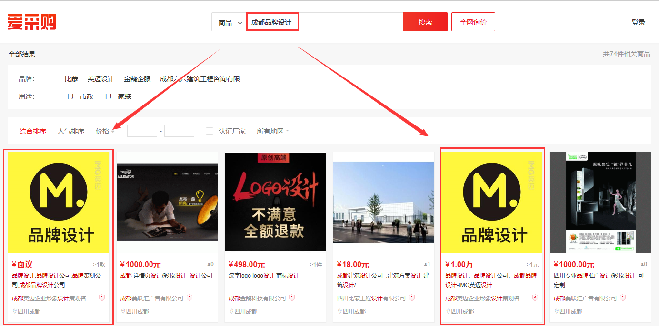Open the Logo设计 不满意全额退款 thumbnail

(275, 202)
